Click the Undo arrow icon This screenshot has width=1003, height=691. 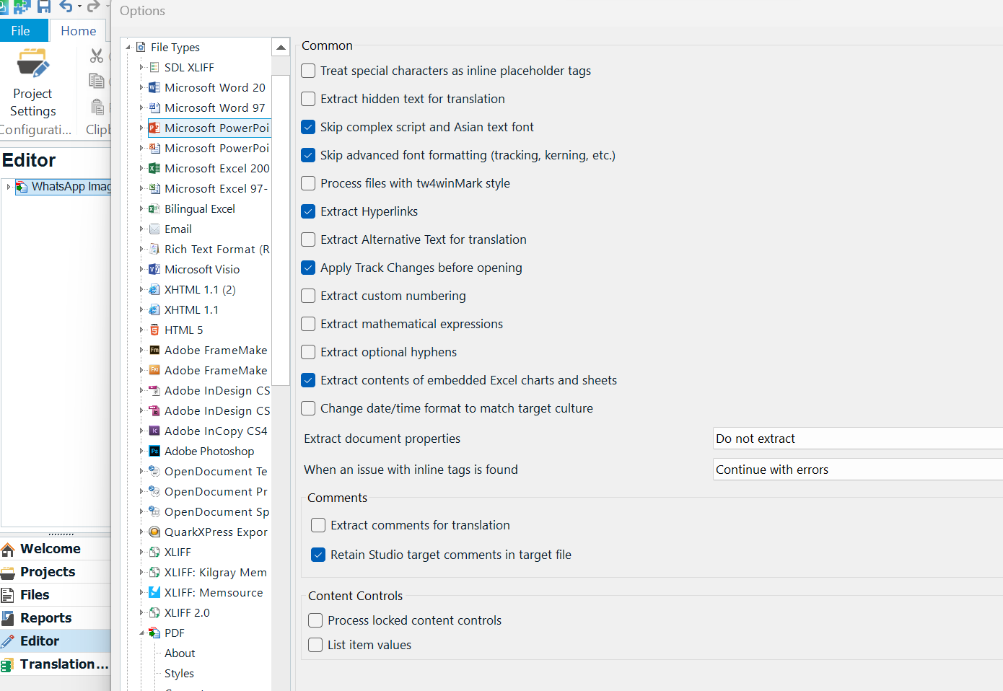point(66,6)
